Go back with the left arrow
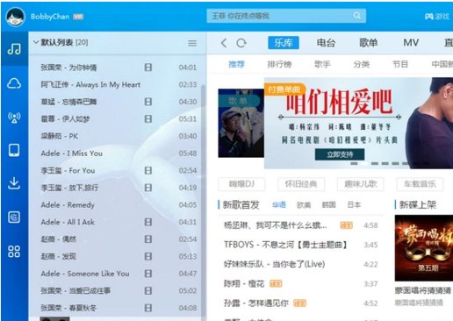The width and height of the screenshot is (453, 321). coord(224,43)
